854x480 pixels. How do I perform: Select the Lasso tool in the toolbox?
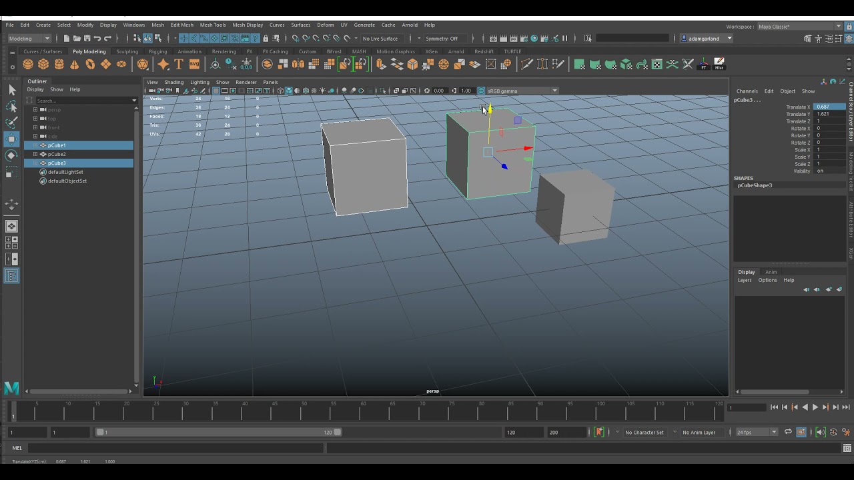(12, 107)
